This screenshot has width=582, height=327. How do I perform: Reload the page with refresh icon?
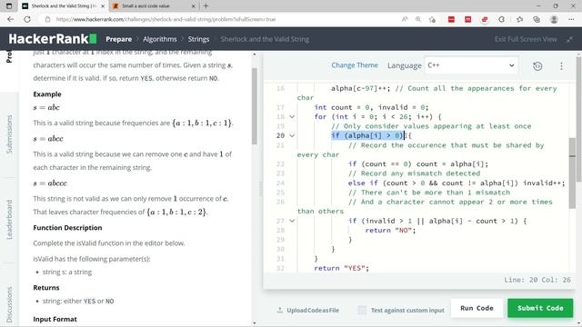pyautogui.click(x=27, y=19)
